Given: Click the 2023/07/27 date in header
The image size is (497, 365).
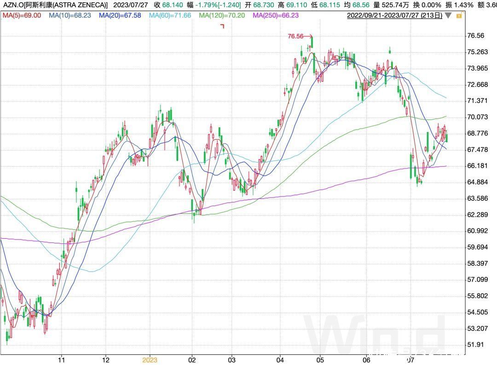Looking at the screenshot, I should [131, 5].
